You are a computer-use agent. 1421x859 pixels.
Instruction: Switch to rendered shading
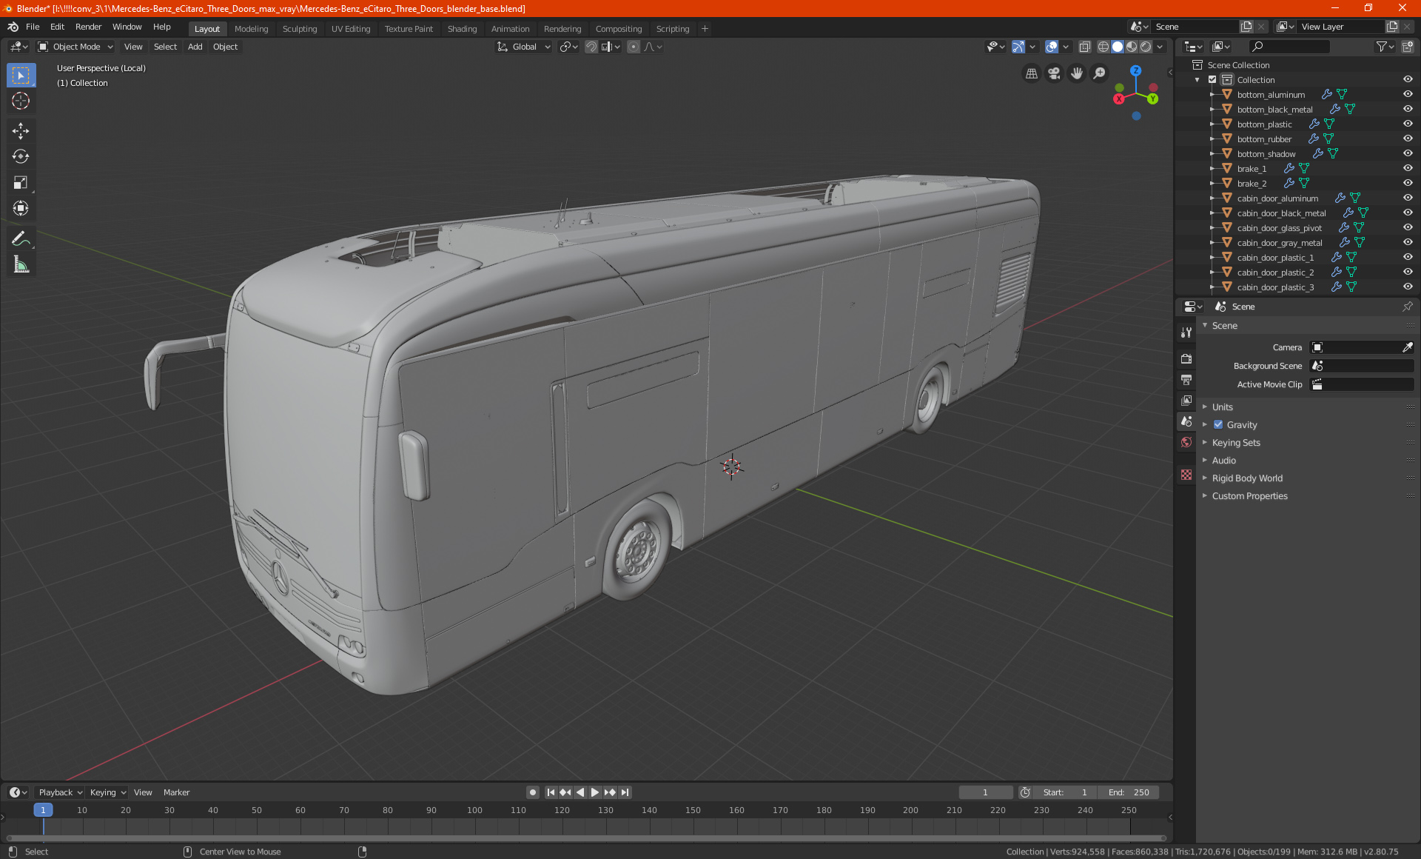1146,47
